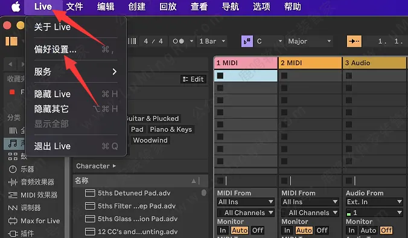Open 3 Audio Ext. In dropdown
Image resolution: width=408 pixels, height=238 pixels.
coord(374,202)
